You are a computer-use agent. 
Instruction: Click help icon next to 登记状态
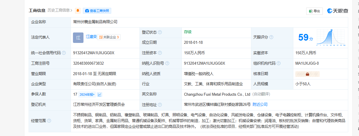pyautogui.click(x=160, y=32)
